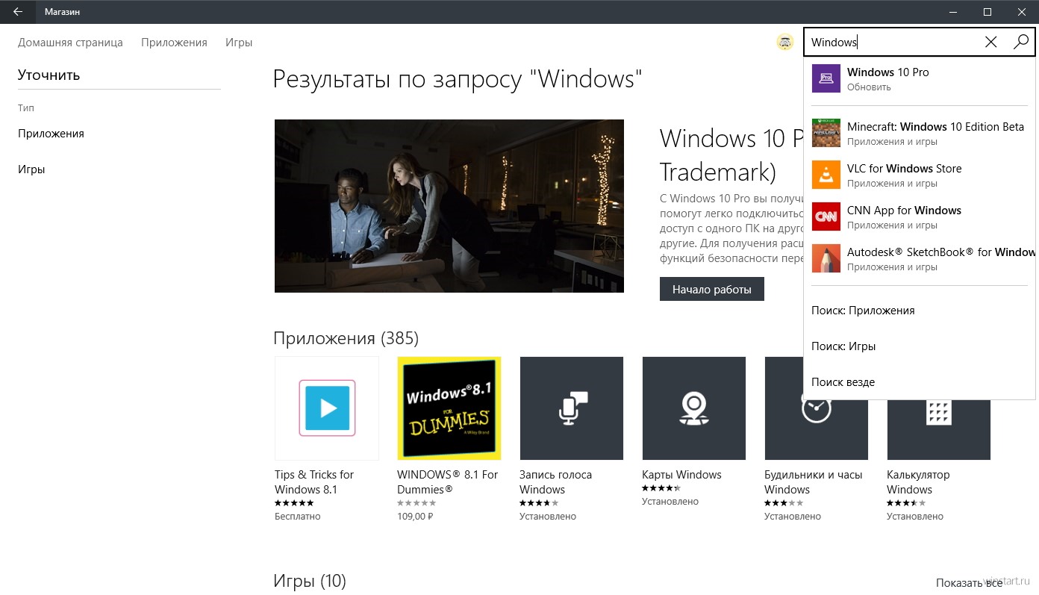
Task: Go back with the arrow in title bar
Action: [18, 12]
